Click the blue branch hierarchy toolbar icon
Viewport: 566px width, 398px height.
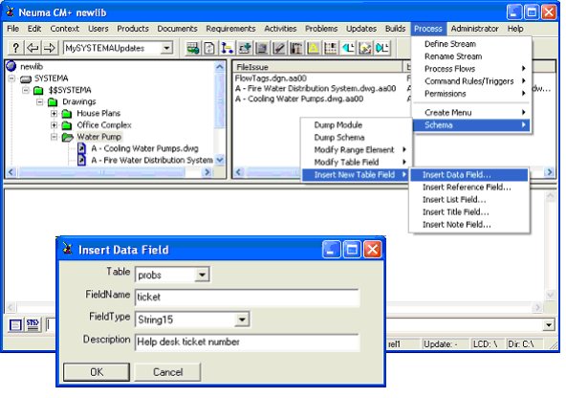coord(227,48)
